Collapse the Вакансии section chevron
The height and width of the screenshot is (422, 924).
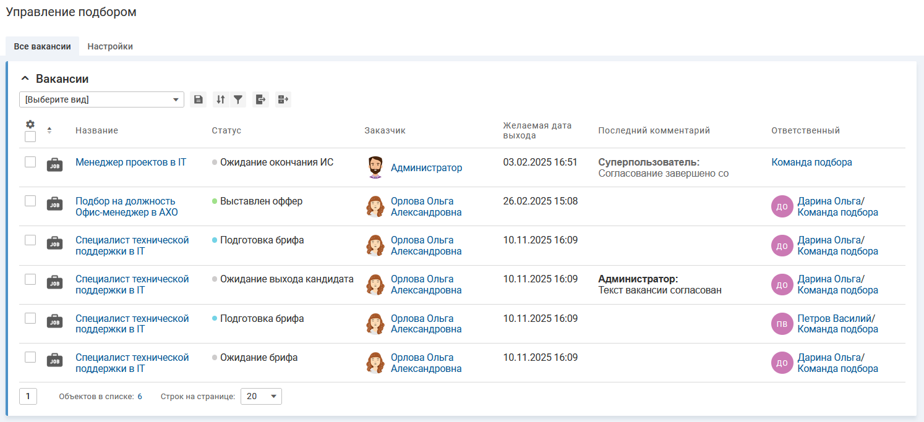(25, 79)
